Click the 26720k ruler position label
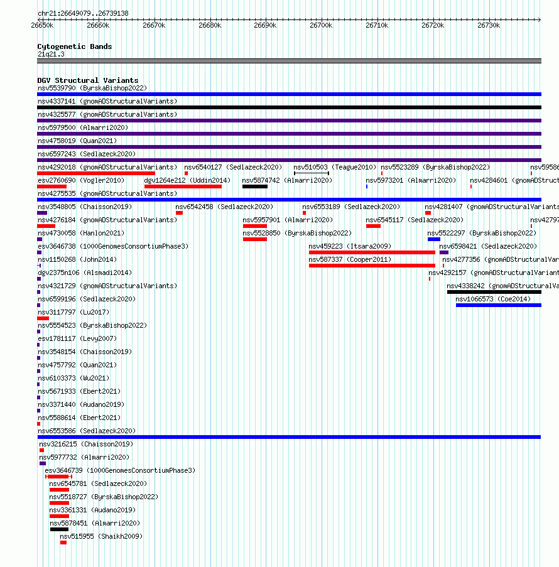 point(433,25)
